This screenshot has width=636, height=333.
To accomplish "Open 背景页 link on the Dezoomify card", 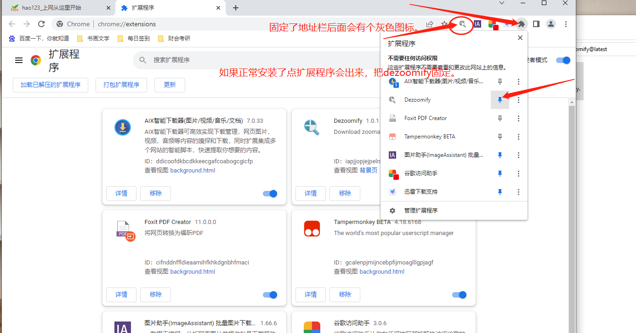I will tap(369, 170).
